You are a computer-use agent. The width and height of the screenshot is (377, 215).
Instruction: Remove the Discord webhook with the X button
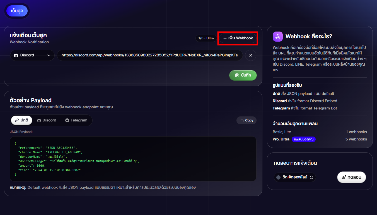[x=251, y=55]
